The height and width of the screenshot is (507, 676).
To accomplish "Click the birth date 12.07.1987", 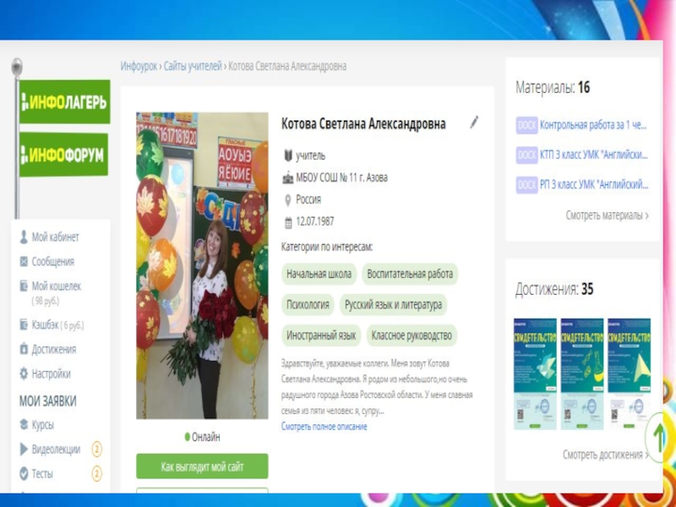I will (x=314, y=222).
